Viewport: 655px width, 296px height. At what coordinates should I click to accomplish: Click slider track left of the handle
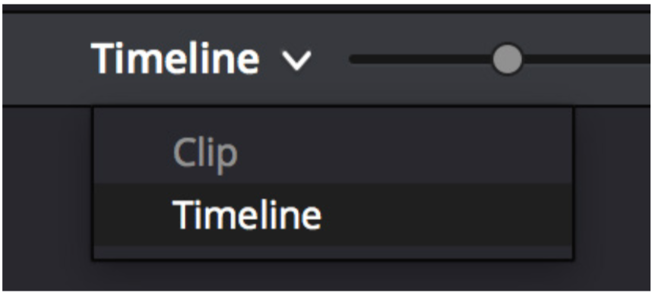pos(421,59)
